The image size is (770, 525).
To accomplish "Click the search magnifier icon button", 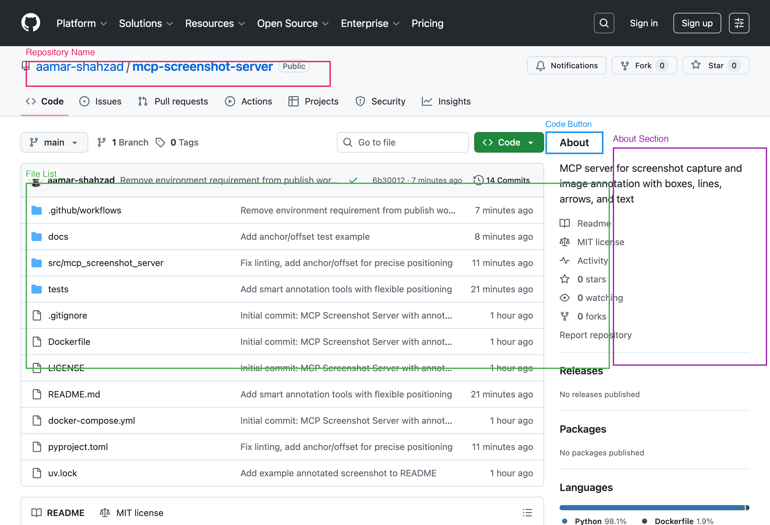I will coord(604,23).
